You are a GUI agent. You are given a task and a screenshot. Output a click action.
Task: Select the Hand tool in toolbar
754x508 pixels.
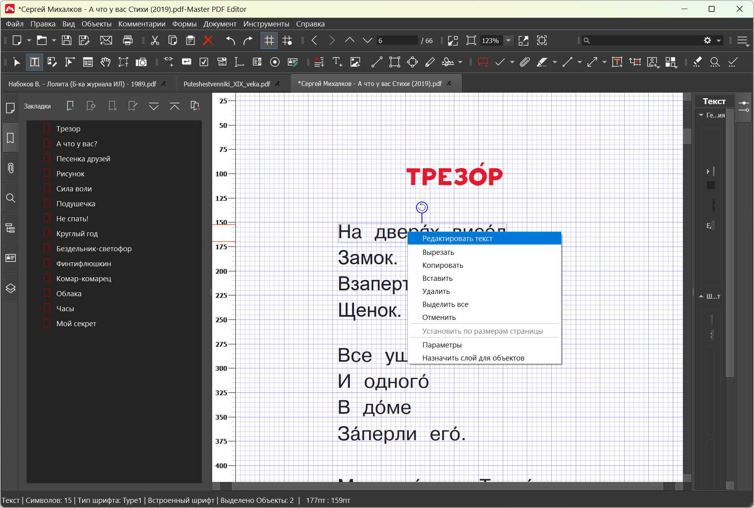105,62
